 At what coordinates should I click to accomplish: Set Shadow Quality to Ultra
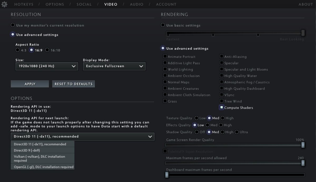coord(237,132)
